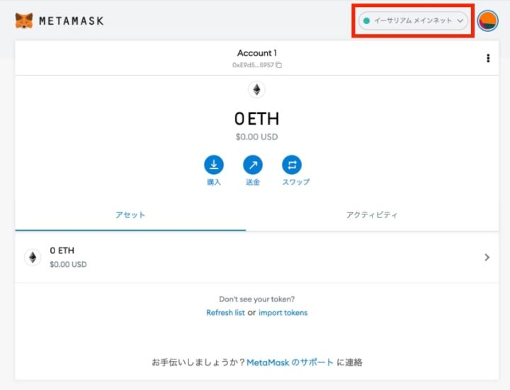Copy the account address to clipboard

[279, 65]
